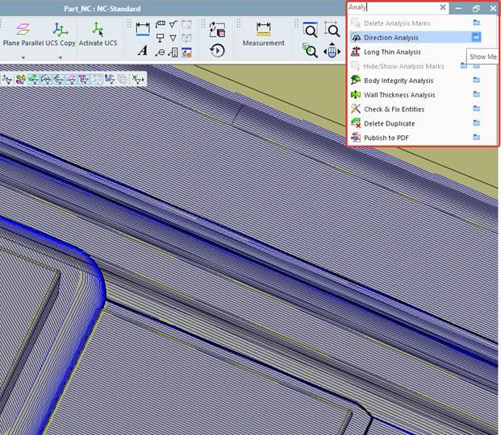The width and height of the screenshot is (501, 435).
Task: Click the green zoom-to-selection magnifier icon
Action: (310, 51)
